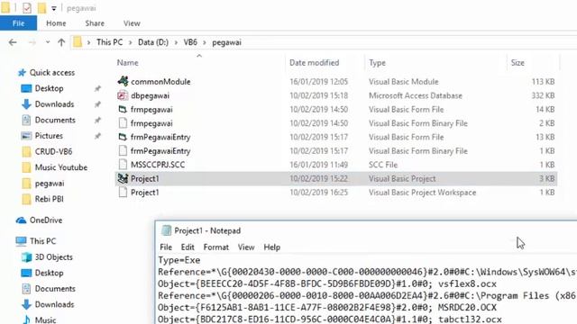The image size is (577, 324).
Task: Open pinned Downloads under Quick access
Action: pos(54,104)
